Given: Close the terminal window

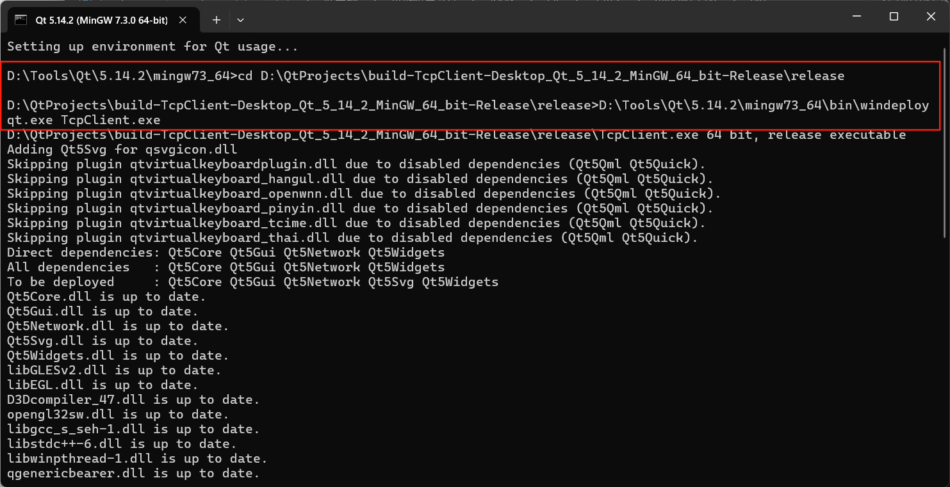Looking at the screenshot, I should pos(930,16).
